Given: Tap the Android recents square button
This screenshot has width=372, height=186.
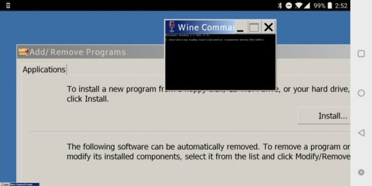Looking at the screenshot, I should coord(361,54).
